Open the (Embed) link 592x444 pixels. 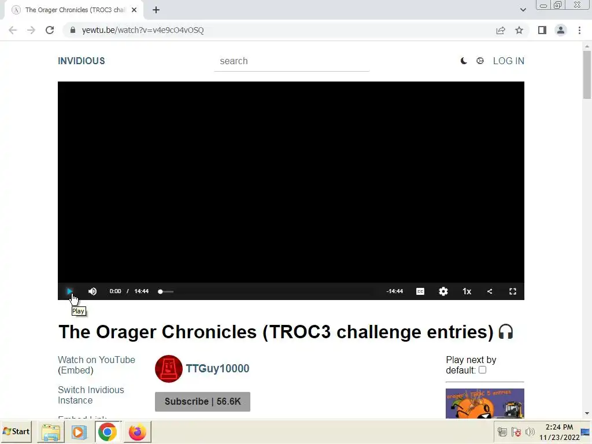pos(76,371)
